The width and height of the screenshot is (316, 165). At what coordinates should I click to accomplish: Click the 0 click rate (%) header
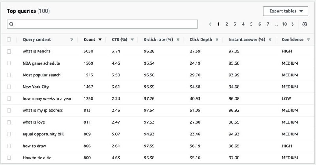(x=158, y=39)
